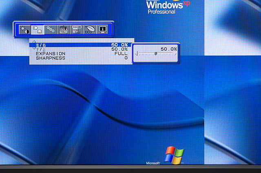This screenshot has width=261, height=173.
Task: Choose the EXPANSION menu entry
Action: tap(50, 54)
